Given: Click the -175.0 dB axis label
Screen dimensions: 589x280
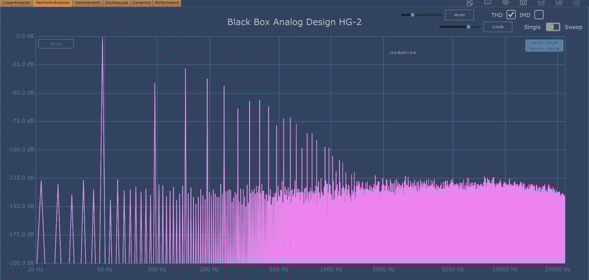Looking at the screenshot, I should click(x=21, y=235).
